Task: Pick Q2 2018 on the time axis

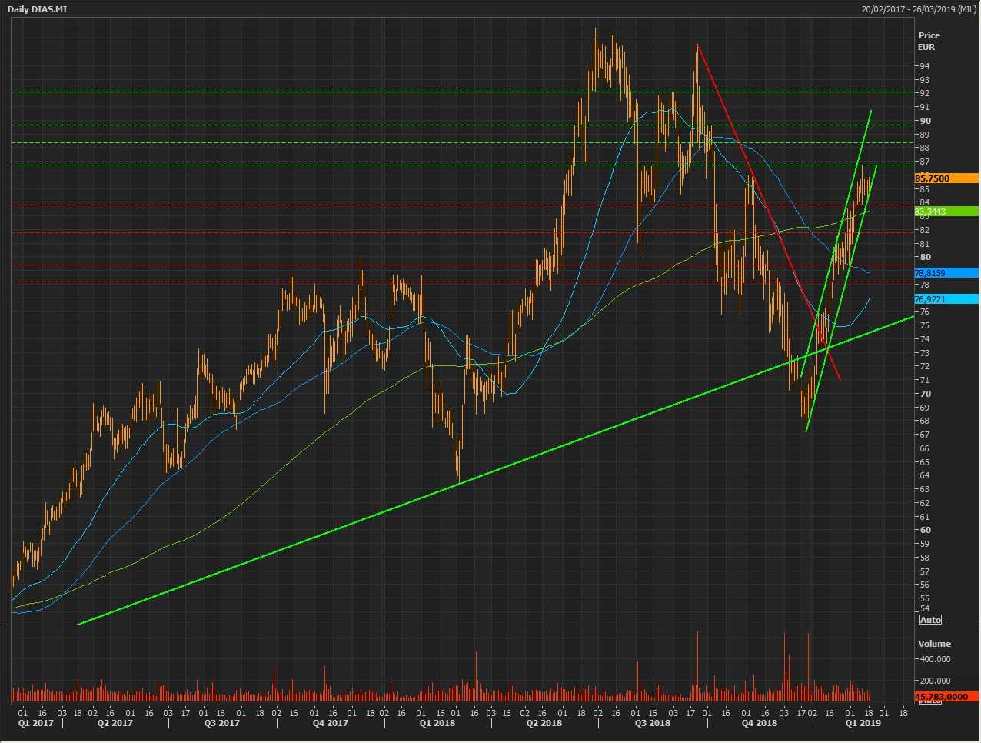Action: coord(544,723)
